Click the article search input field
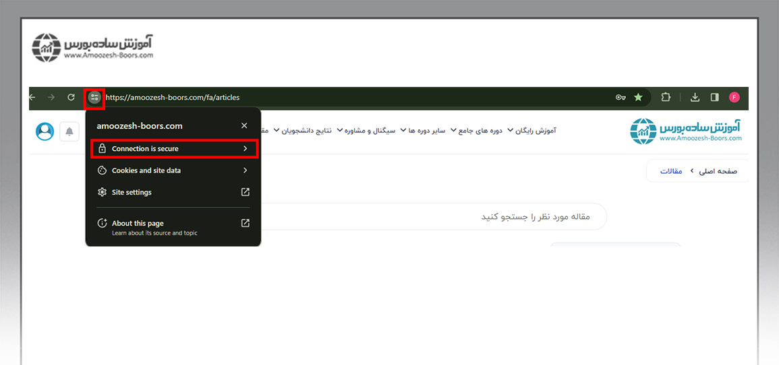The height and width of the screenshot is (365, 779). pyautogui.click(x=432, y=217)
